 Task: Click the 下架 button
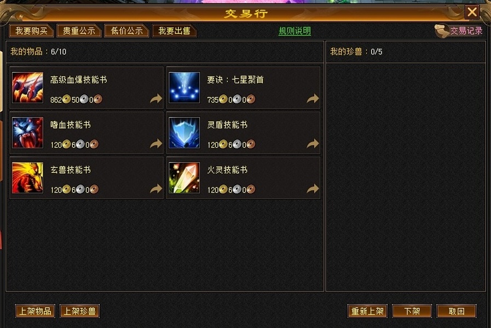[412, 311]
